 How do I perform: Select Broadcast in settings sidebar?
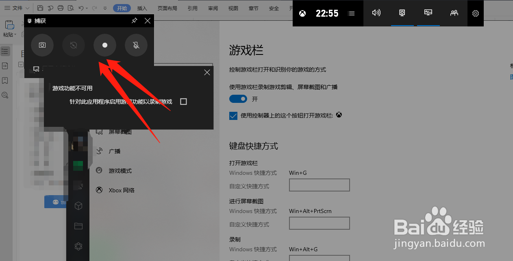click(x=115, y=151)
